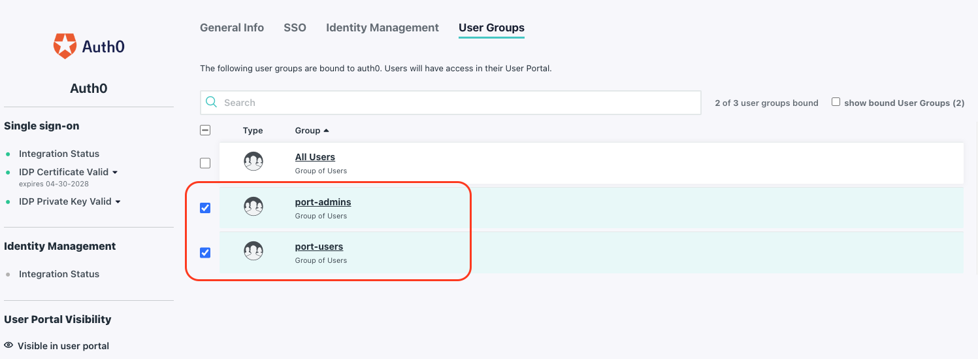Click the port-users group icon
This screenshot has height=359, width=978.
[253, 252]
